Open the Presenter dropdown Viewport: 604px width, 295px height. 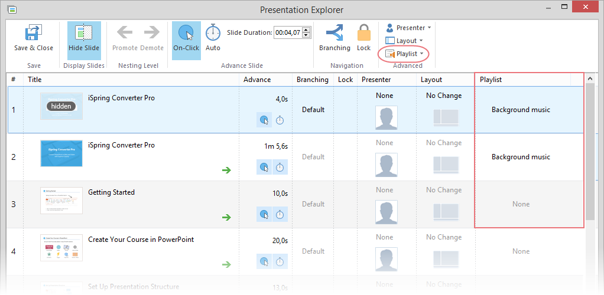[x=408, y=28]
